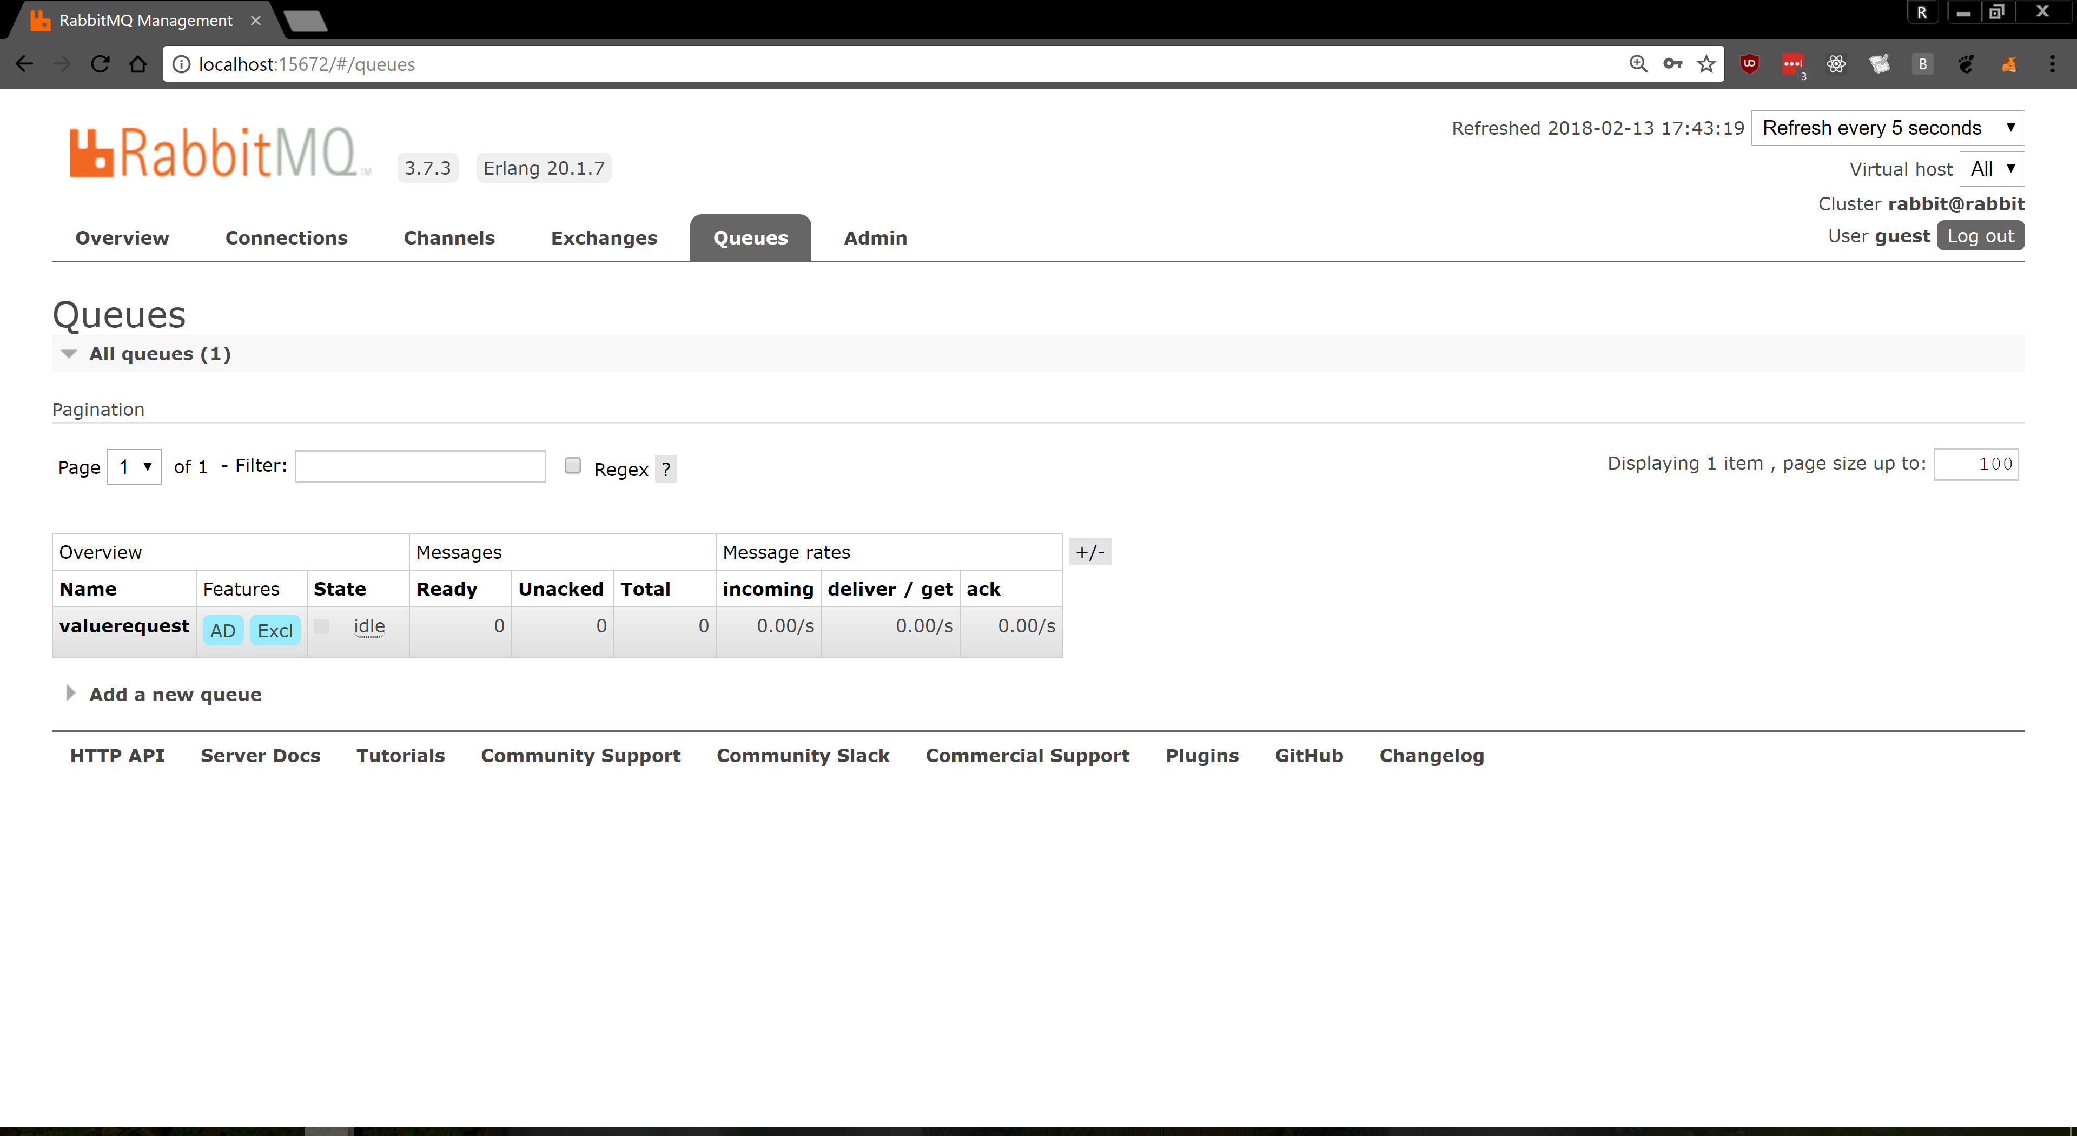The height and width of the screenshot is (1136, 2077).
Task: Switch to the Connections tab
Action: [x=286, y=238]
